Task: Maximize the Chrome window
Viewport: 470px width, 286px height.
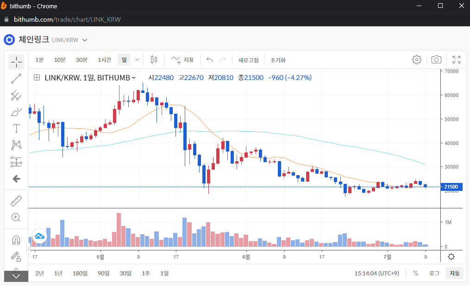Action: tap(440, 6)
